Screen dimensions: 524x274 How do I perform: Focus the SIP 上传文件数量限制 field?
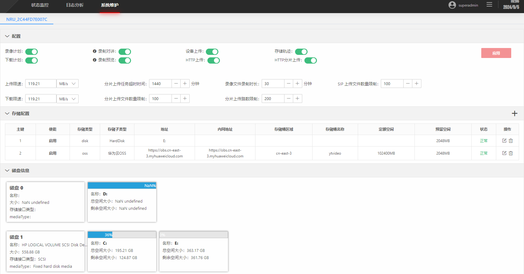coord(392,84)
